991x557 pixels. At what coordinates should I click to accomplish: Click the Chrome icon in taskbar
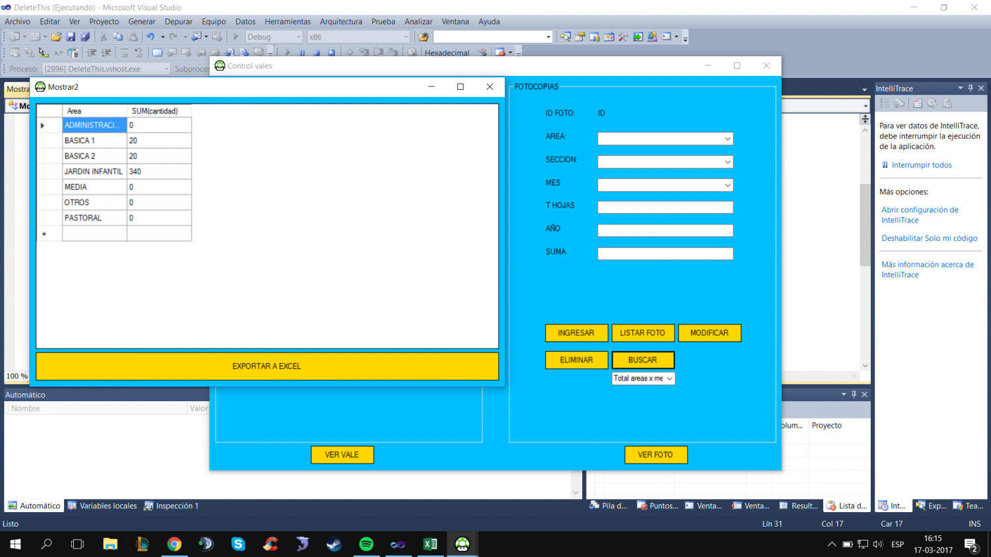pos(174,544)
